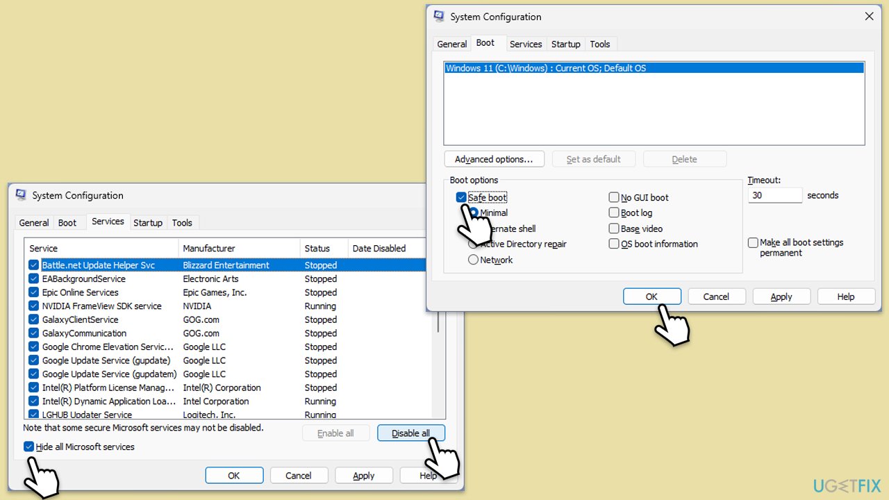The height and width of the screenshot is (500, 889).
Task: Switch to the Tools tab in Boot window
Action: tap(599, 44)
